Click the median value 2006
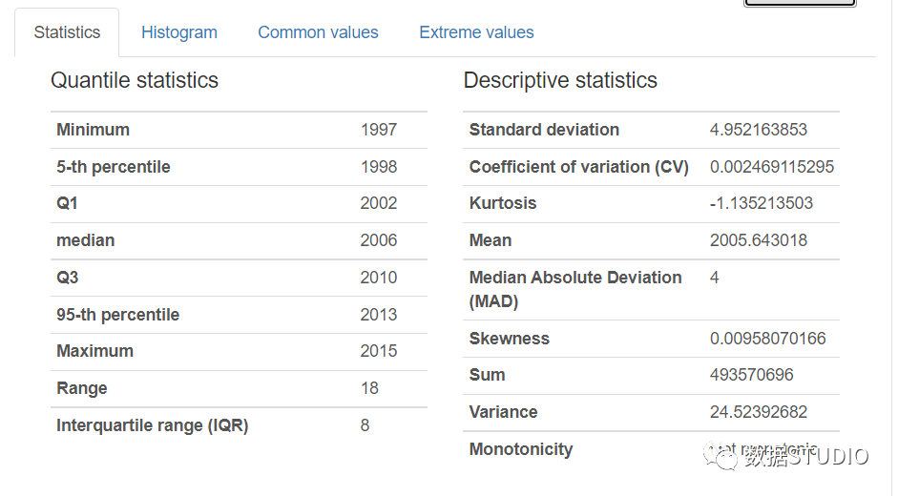898x496 pixels. point(379,240)
